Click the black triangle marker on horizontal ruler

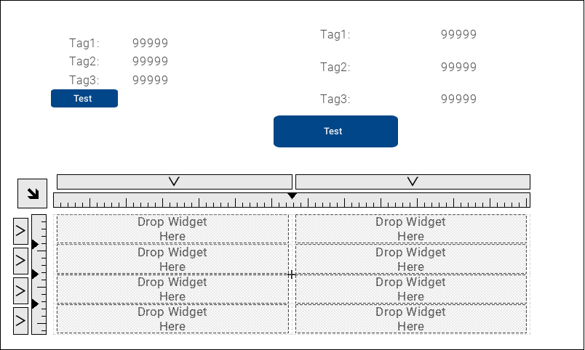click(292, 196)
